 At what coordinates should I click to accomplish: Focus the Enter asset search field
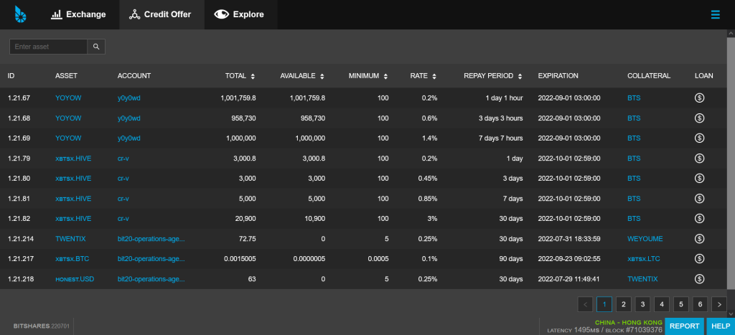point(48,47)
